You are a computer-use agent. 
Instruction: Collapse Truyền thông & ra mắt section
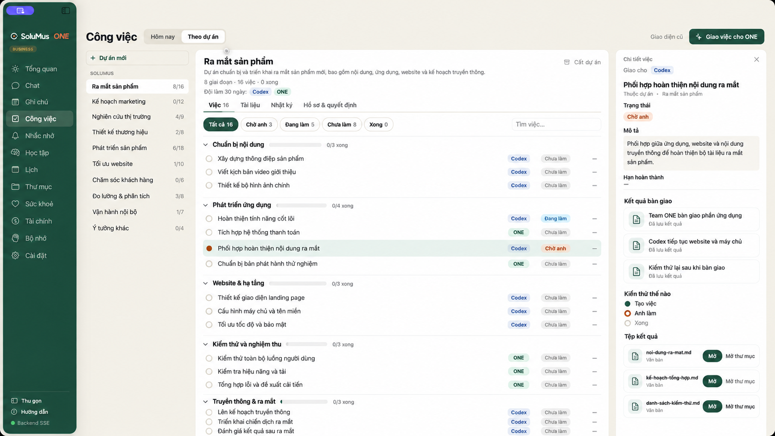[x=206, y=402]
